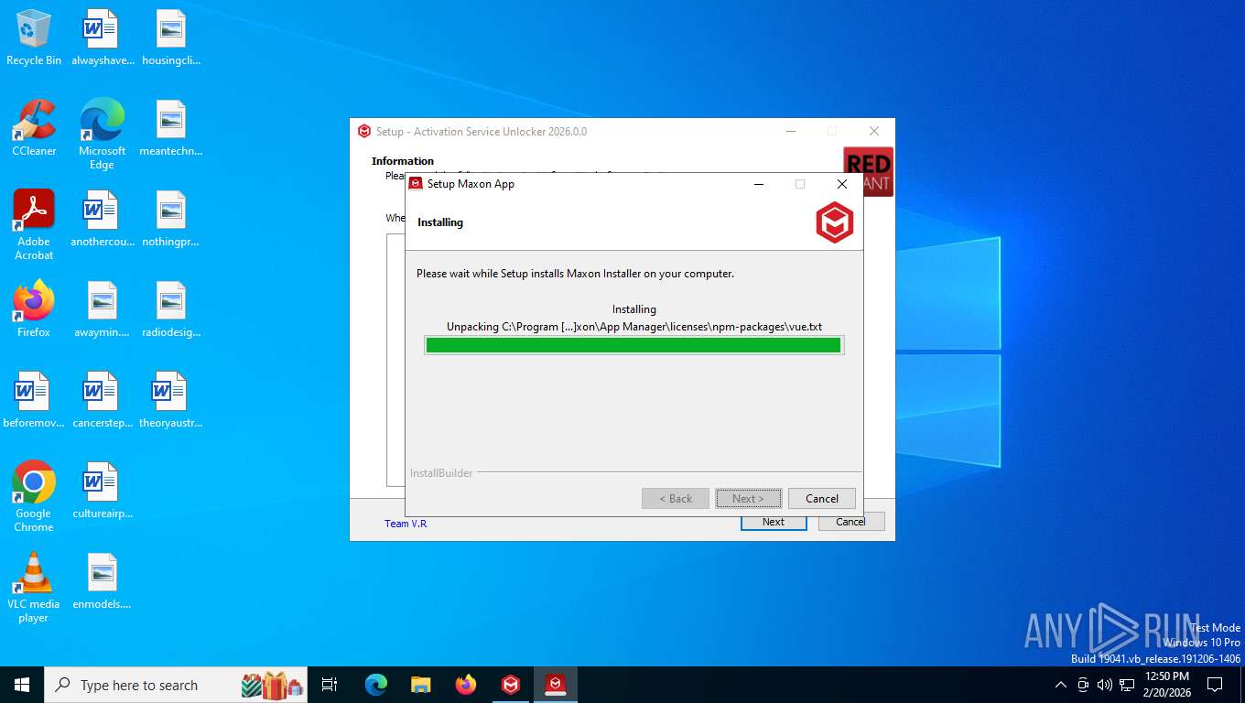This screenshot has width=1245, height=703.
Task: Click the InstallBuilder label
Action: (x=441, y=473)
